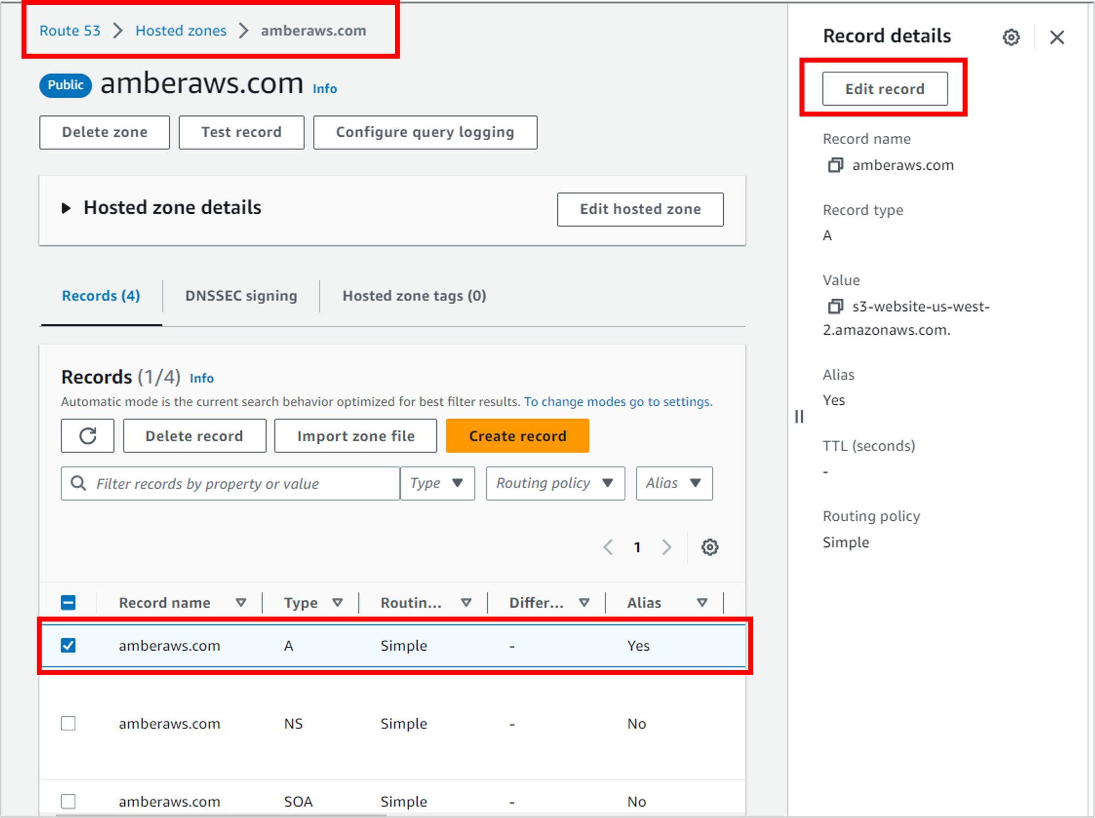Open the Alias filter dropdown

[x=674, y=483]
